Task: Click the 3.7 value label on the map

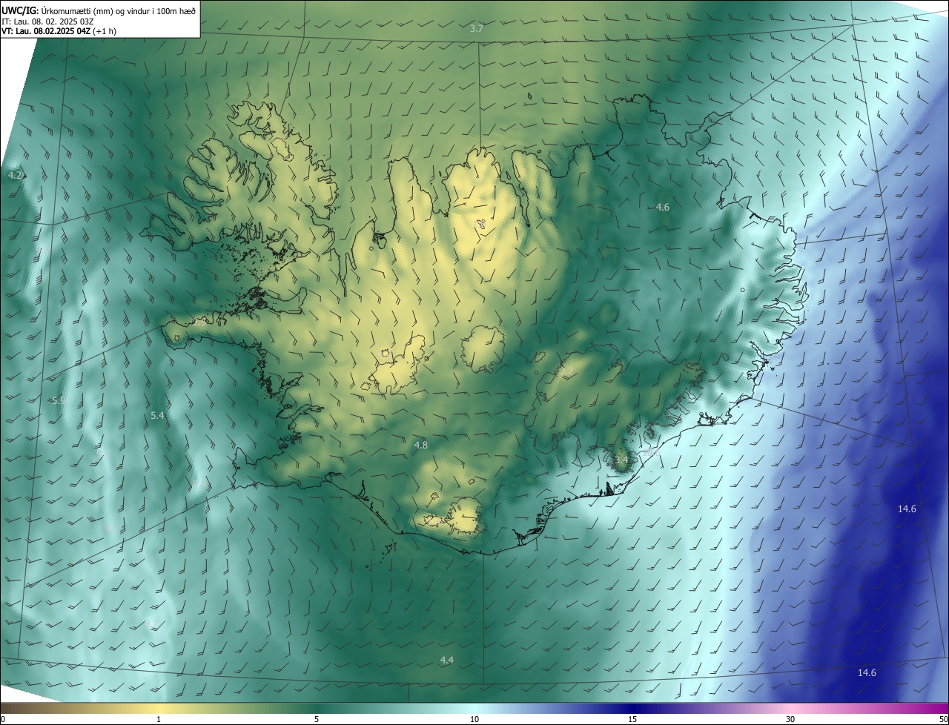Action: [x=477, y=29]
